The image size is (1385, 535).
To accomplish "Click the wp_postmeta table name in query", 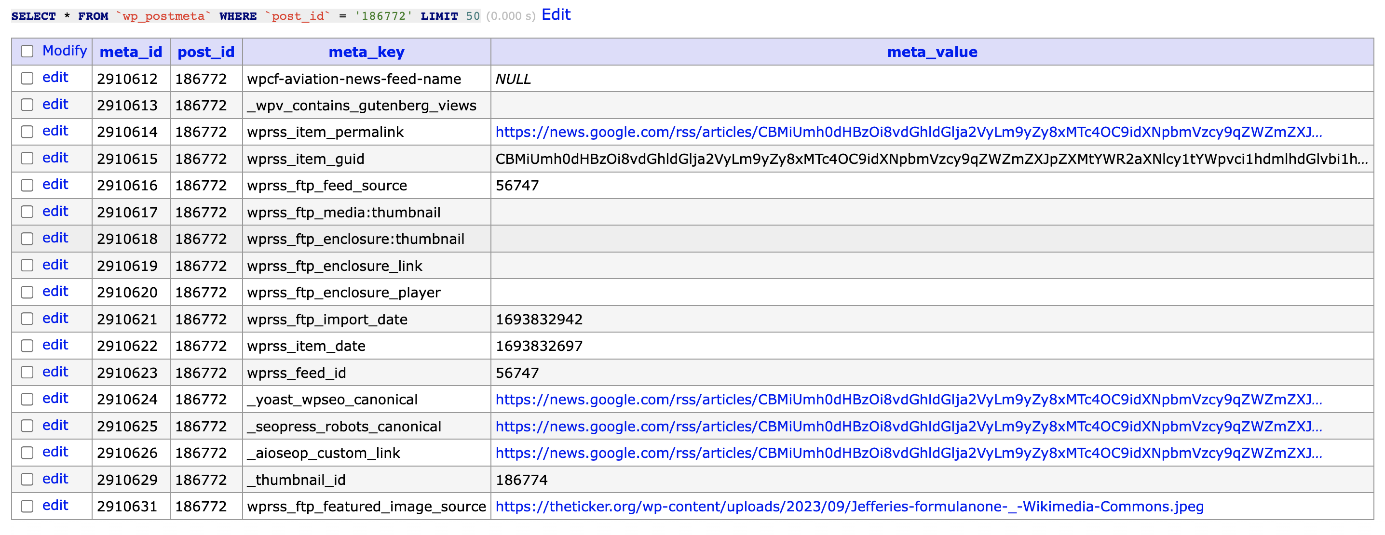I will pos(163,16).
